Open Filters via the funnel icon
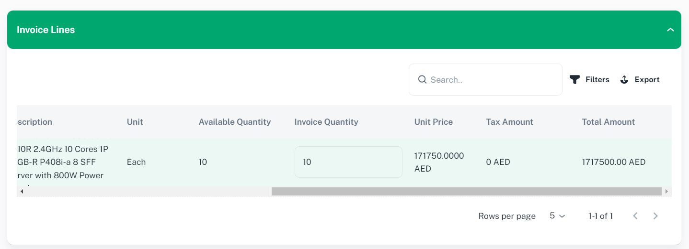The width and height of the screenshot is (689, 249). [574, 80]
